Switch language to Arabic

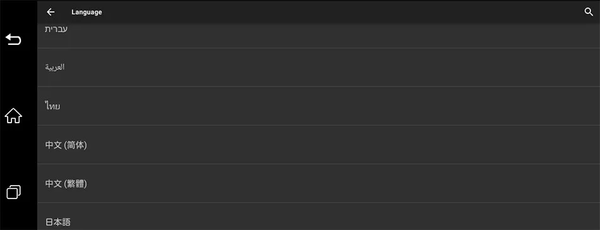pyautogui.click(x=318, y=68)
